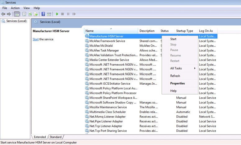This screenshot has width=241, height=145.
Task: Select McAfee Task Manager service
Action: coord(104,50)
